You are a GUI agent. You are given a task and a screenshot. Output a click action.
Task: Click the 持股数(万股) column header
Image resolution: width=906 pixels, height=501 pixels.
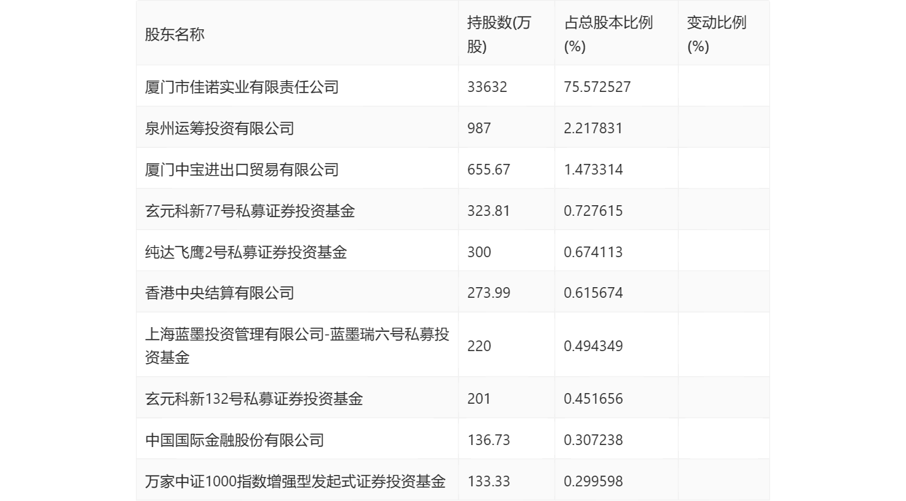click(499, 35)
